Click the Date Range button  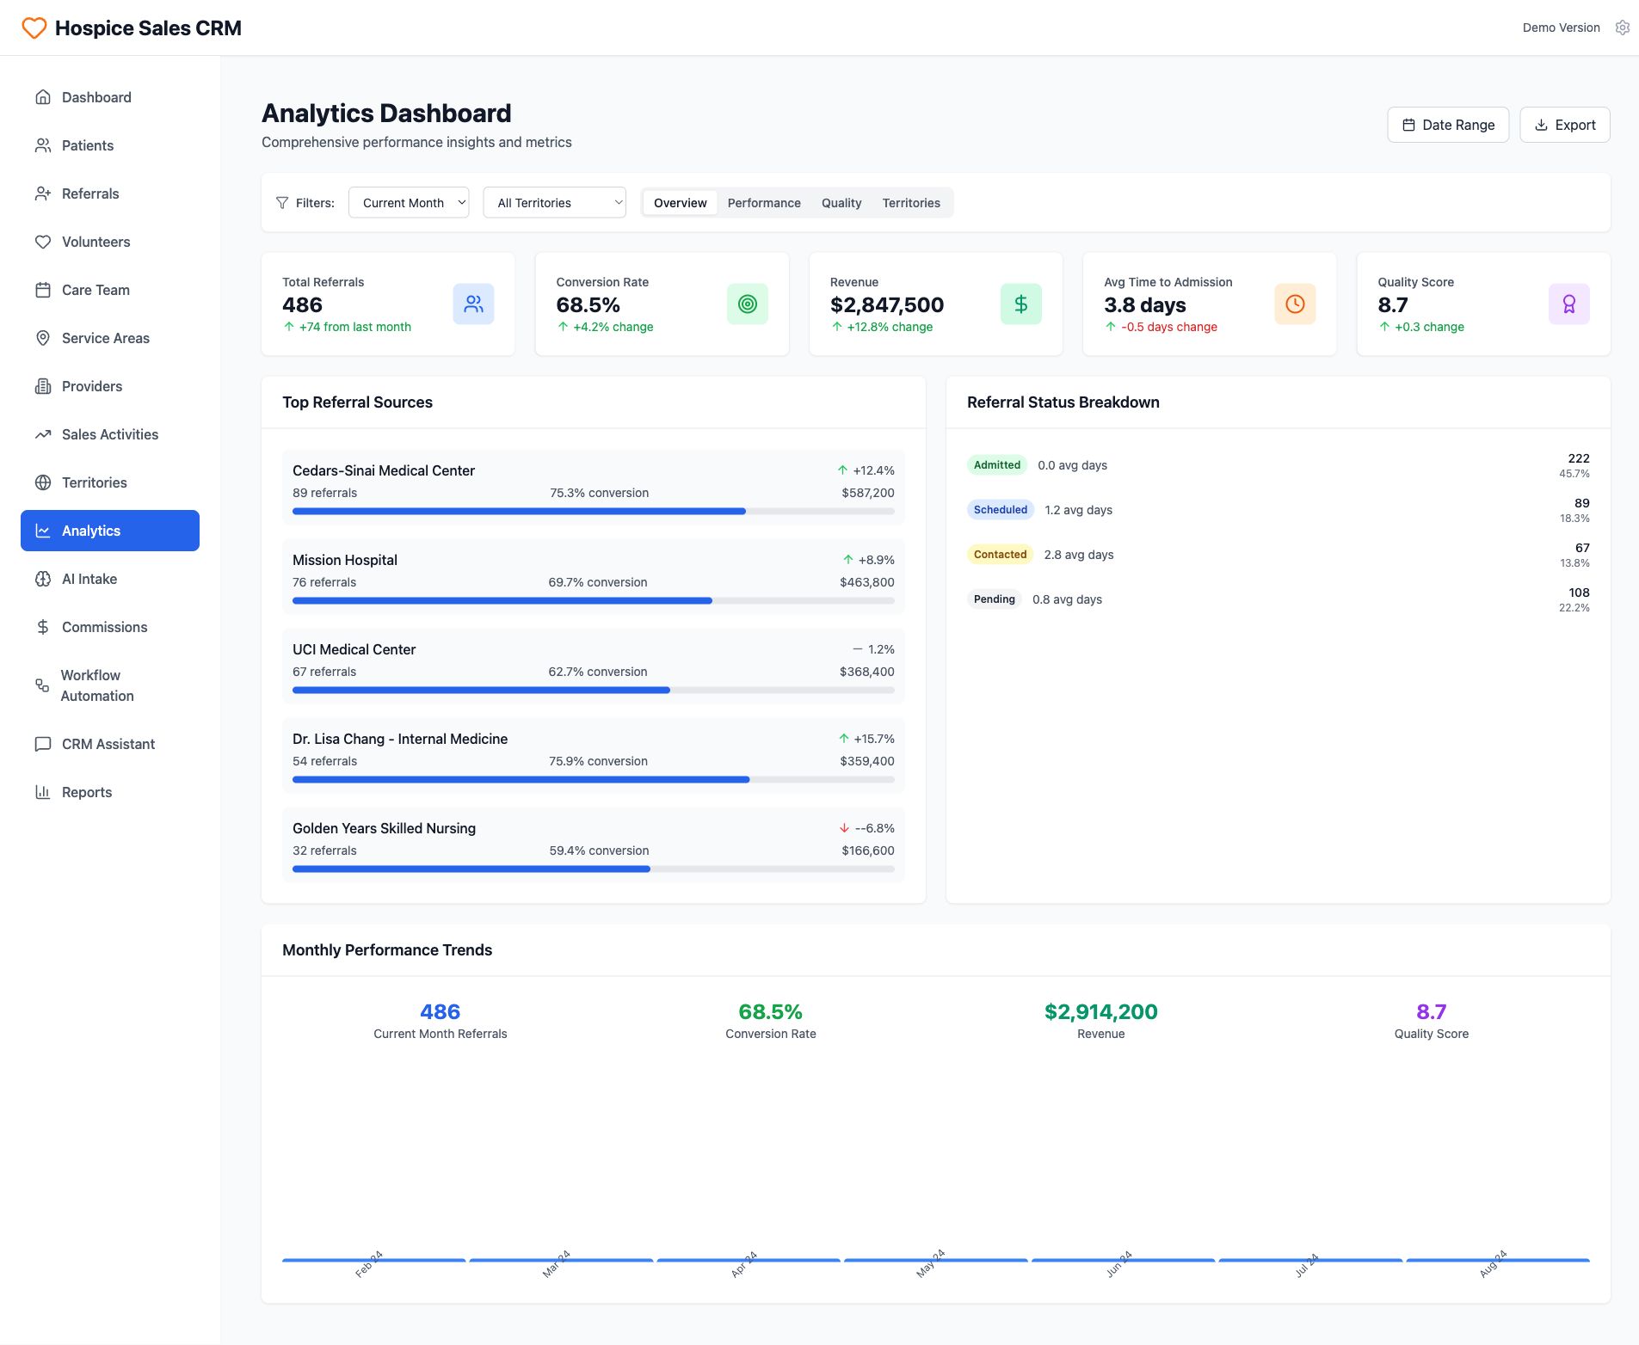point(1448,125)
